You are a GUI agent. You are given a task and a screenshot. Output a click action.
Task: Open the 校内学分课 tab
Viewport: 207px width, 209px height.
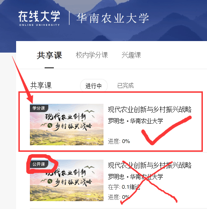92,55
